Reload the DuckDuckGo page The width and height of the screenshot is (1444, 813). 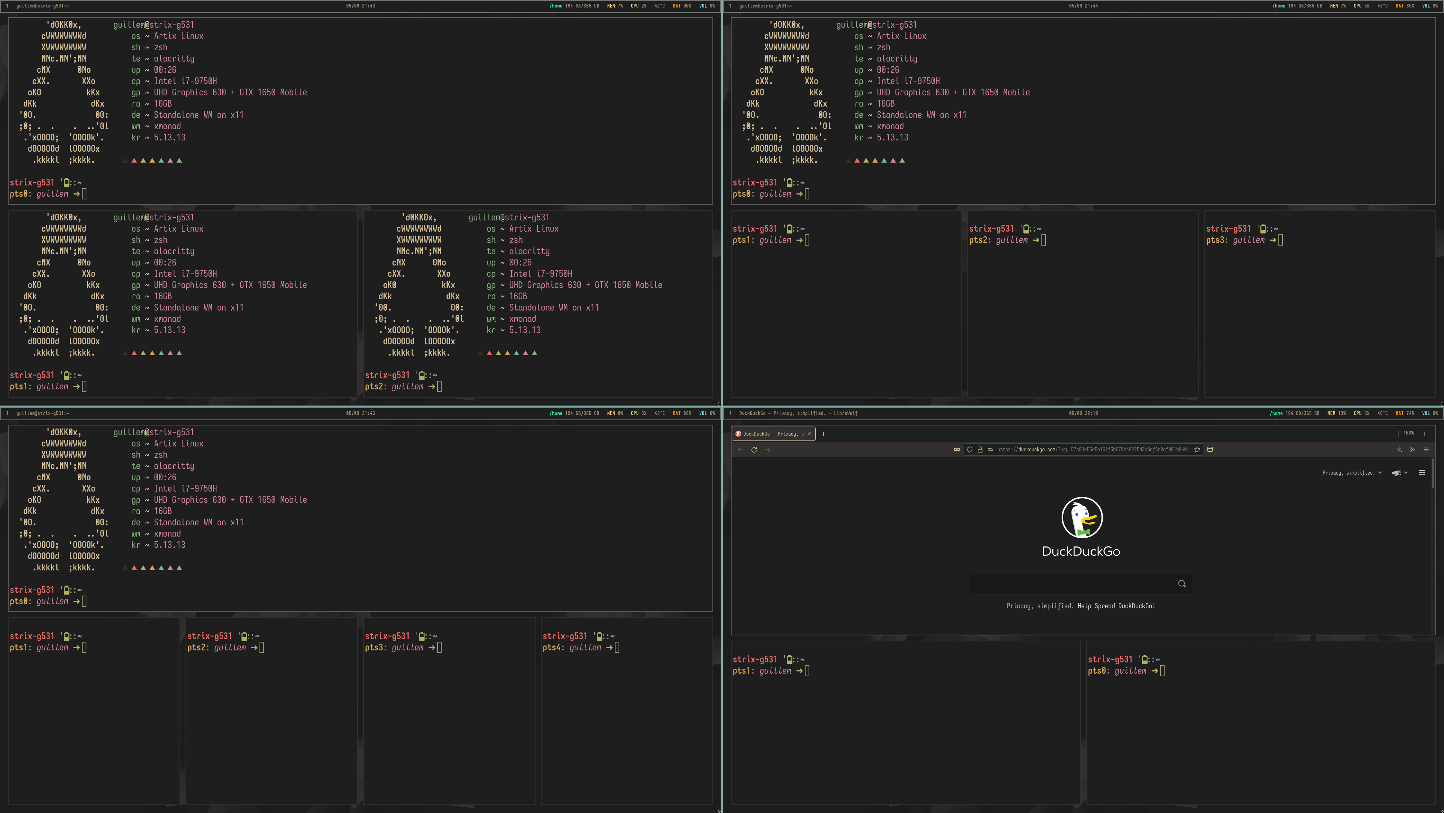[x=754, y=449]
